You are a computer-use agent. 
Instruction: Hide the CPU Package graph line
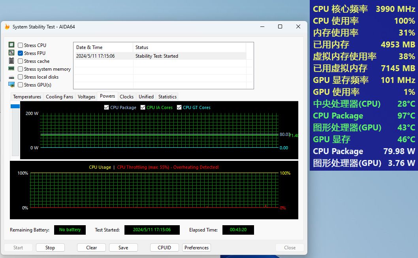[x=106, y=107]
